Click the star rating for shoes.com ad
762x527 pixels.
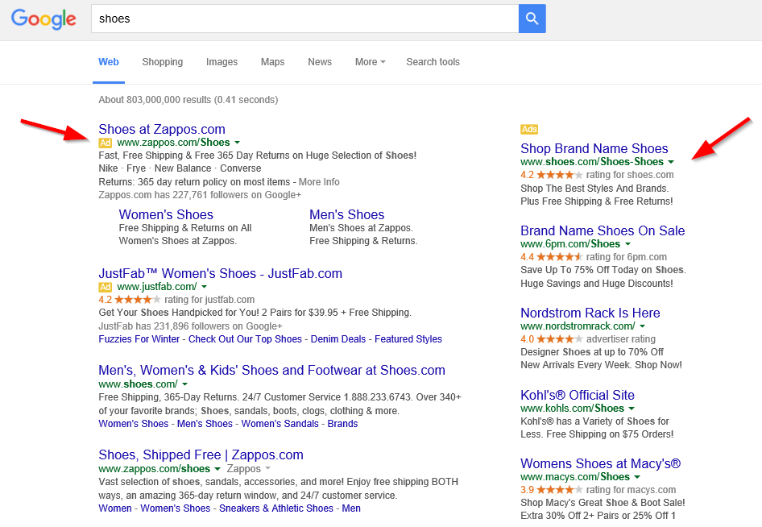(559, 175)
